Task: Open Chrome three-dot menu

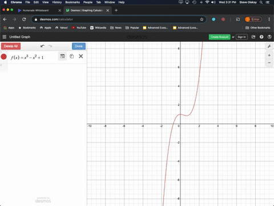Action: [x=269, y=19]
